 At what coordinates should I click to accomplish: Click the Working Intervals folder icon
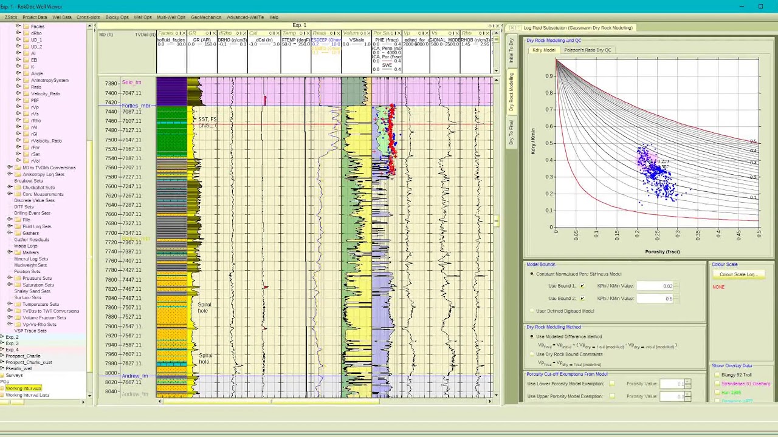pyautogui.click(x=2, y=388)
